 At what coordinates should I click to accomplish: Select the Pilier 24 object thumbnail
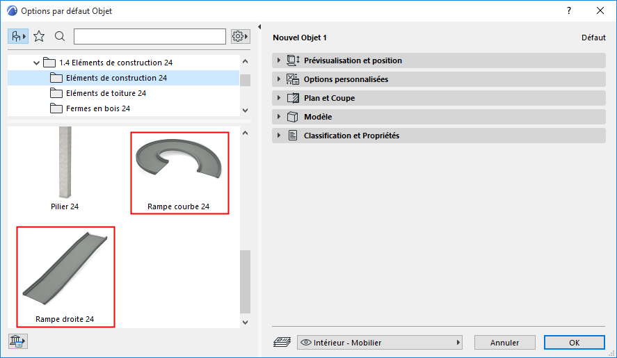(65, 170)
